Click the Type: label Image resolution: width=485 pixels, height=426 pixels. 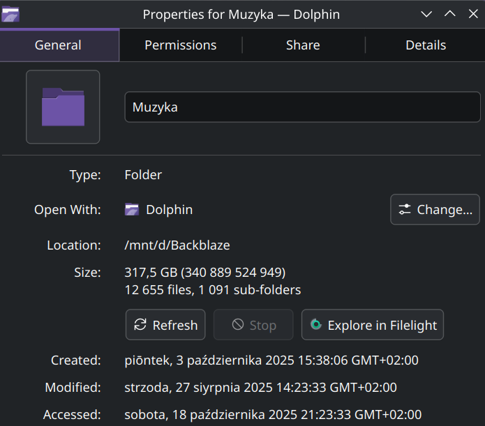pos(85,175)
